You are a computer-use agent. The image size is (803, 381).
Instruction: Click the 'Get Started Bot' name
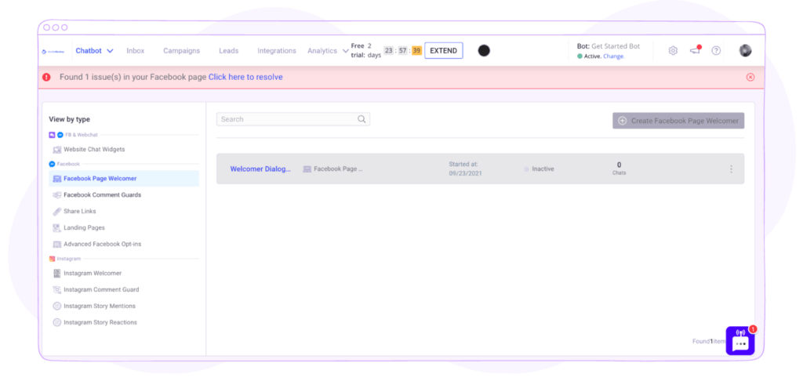point(616,46)
